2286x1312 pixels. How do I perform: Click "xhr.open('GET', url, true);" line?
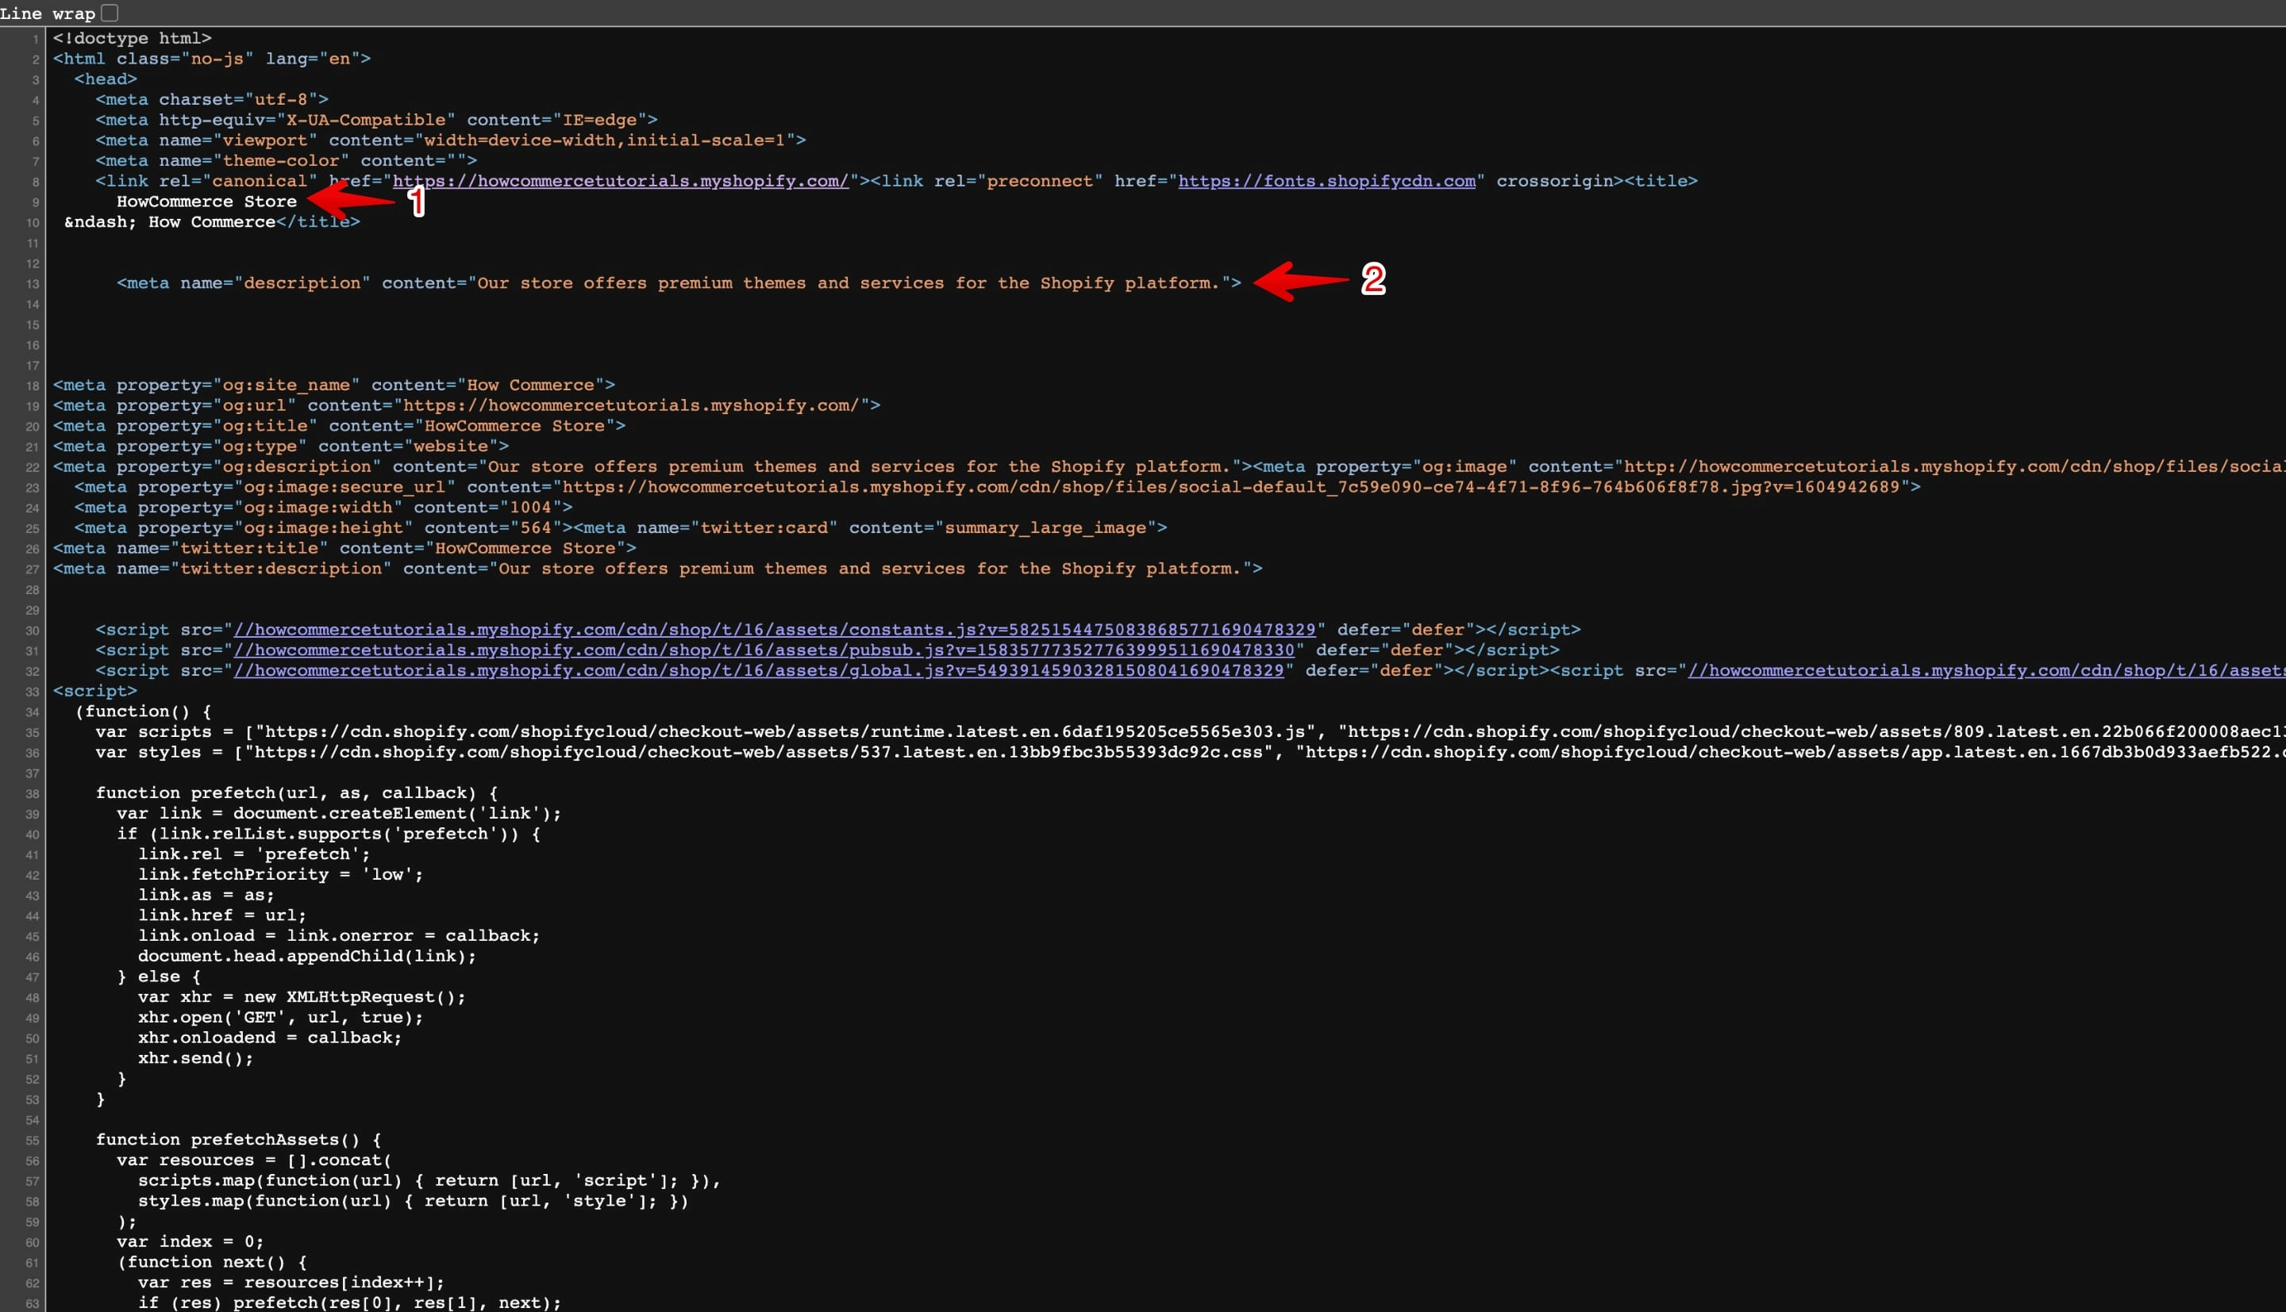[280, 1018]
